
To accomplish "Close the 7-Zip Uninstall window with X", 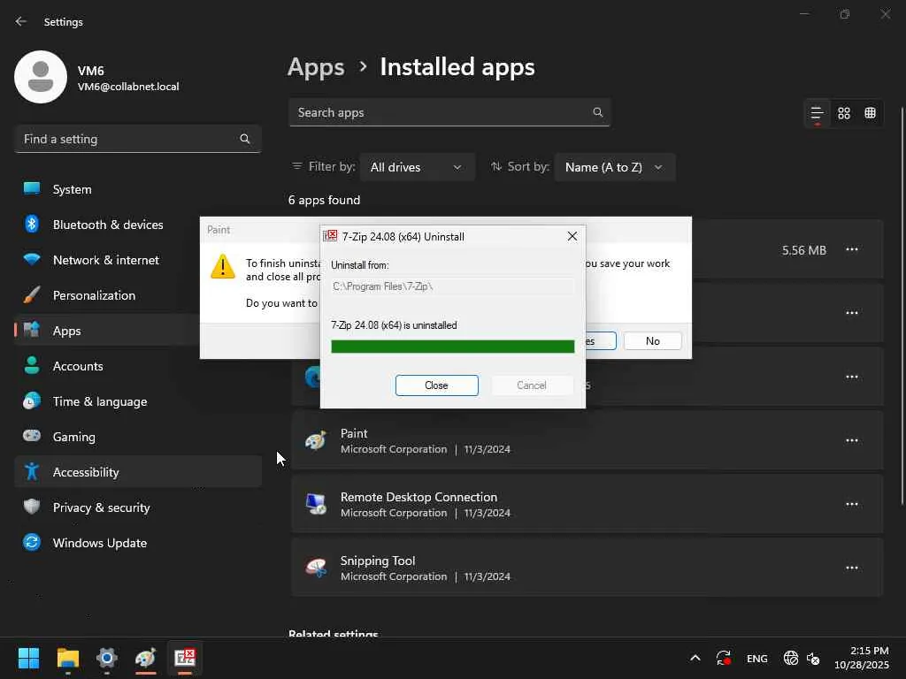I will (572, 236).
